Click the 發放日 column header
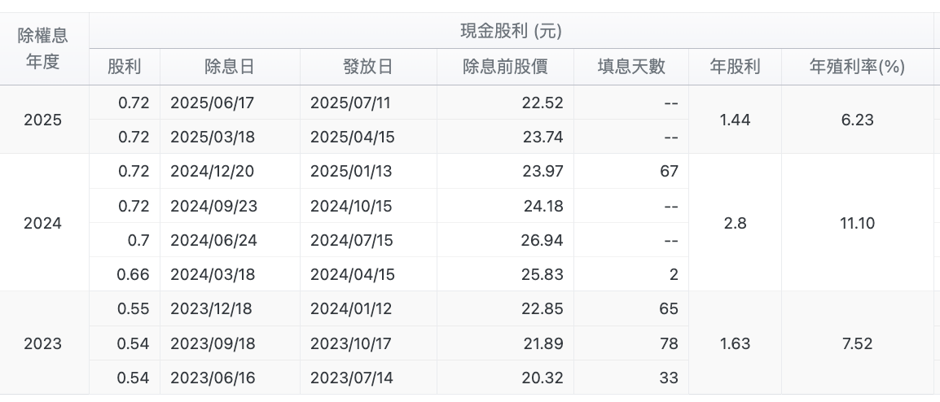 click(x=368, y=67)
